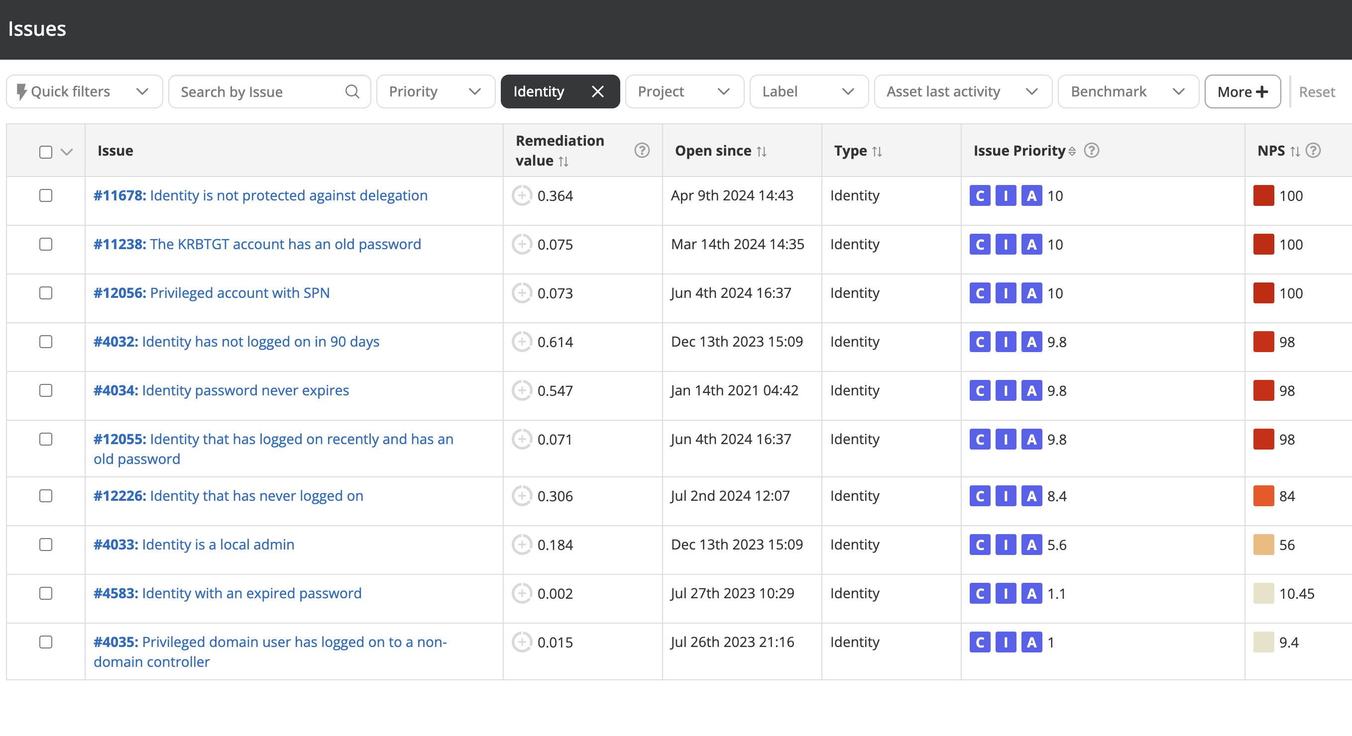The height and width of the screenshot is (736, 1352).
Task: Click the C badge for issue #11238
Action: pyautogui.click(x=979, y=244)
